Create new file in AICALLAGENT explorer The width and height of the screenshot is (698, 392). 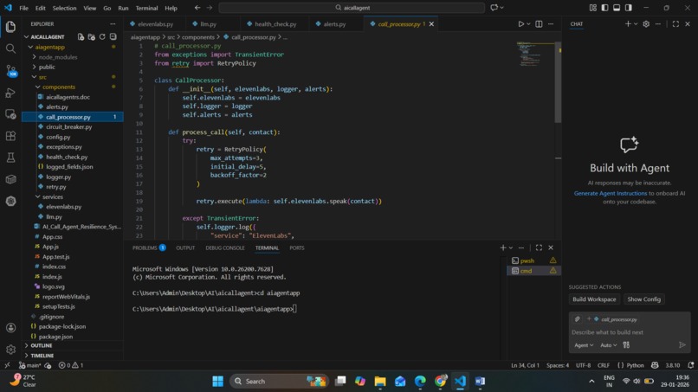click(x=81, y=37)
